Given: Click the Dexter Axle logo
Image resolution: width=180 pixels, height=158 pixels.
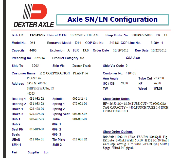Looking at the screenshot, I should pos(33,16).
